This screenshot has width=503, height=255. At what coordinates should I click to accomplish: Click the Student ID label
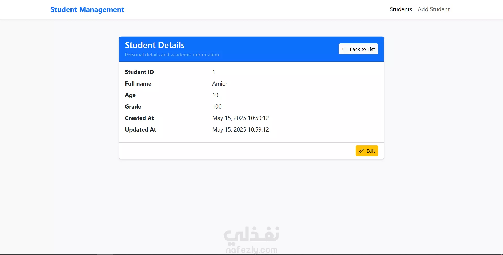tap(139, 72)
